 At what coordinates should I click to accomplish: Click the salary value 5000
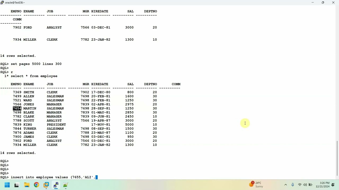[x=129, y=125]
